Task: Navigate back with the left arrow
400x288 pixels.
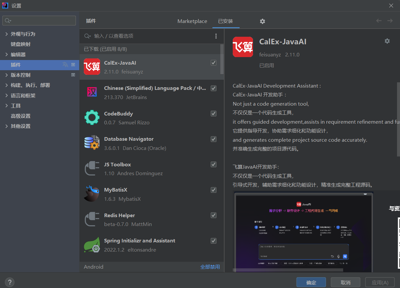Action: pyautogui.click(x=379, y=21)
